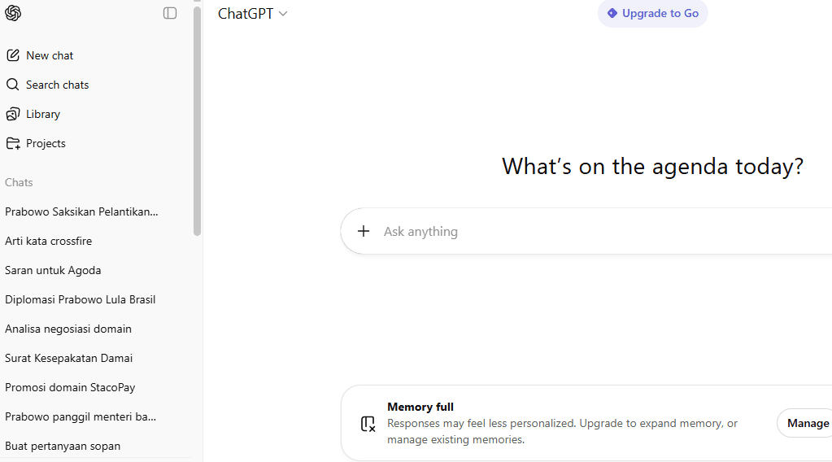Viewport: 832px width, 462px height.
Task: Click the Search chats magnifier icon
Action: click(x=13, y=85)
